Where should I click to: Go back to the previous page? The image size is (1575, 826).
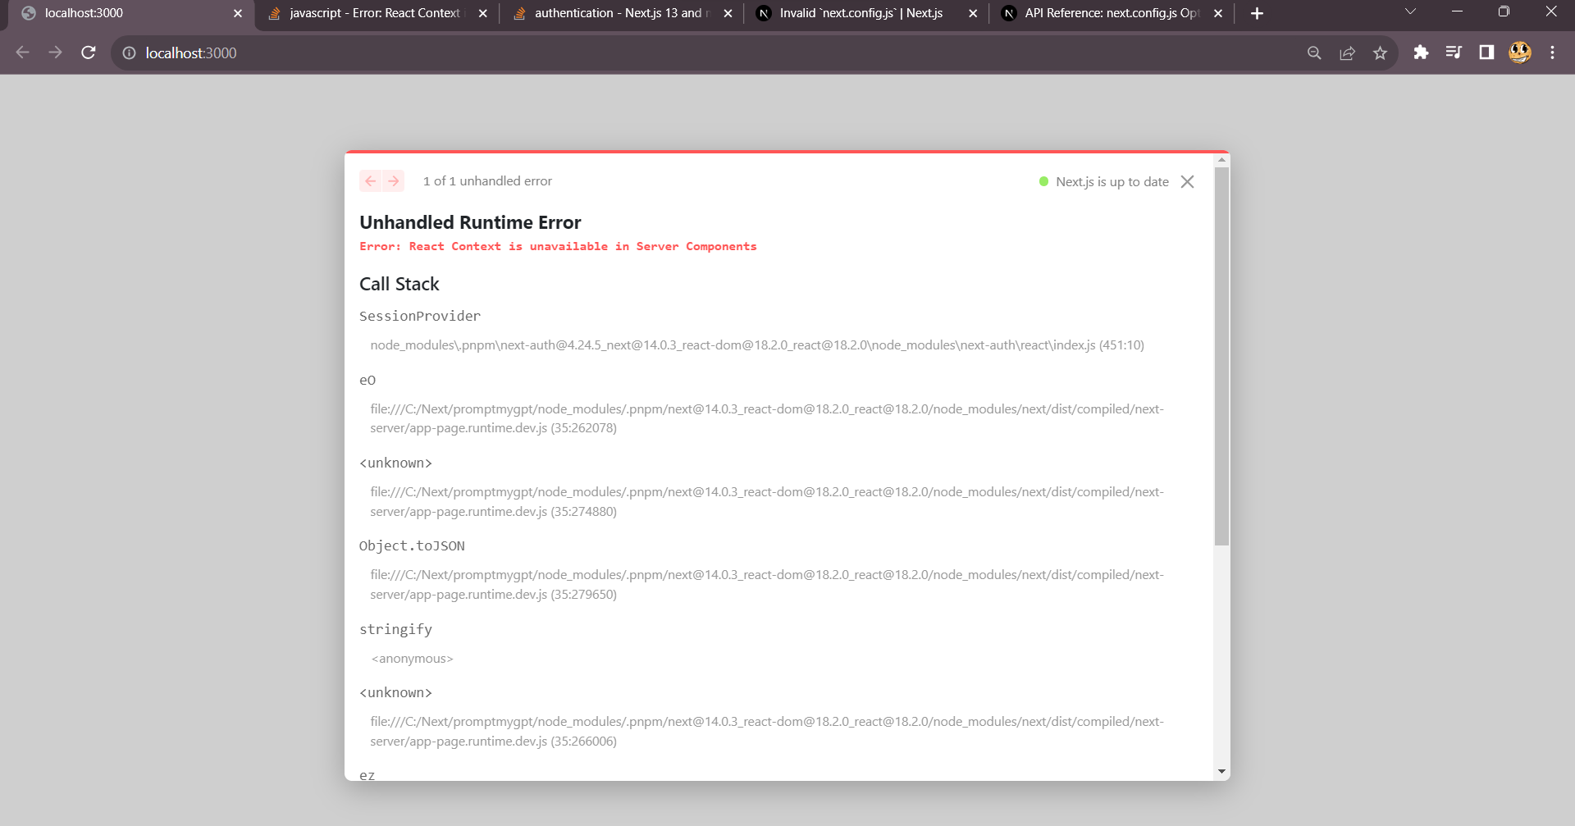[x=22, y=52]
